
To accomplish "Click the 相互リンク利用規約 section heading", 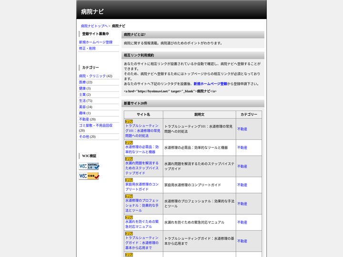I will pyautogui.click(x=193, y=55).
